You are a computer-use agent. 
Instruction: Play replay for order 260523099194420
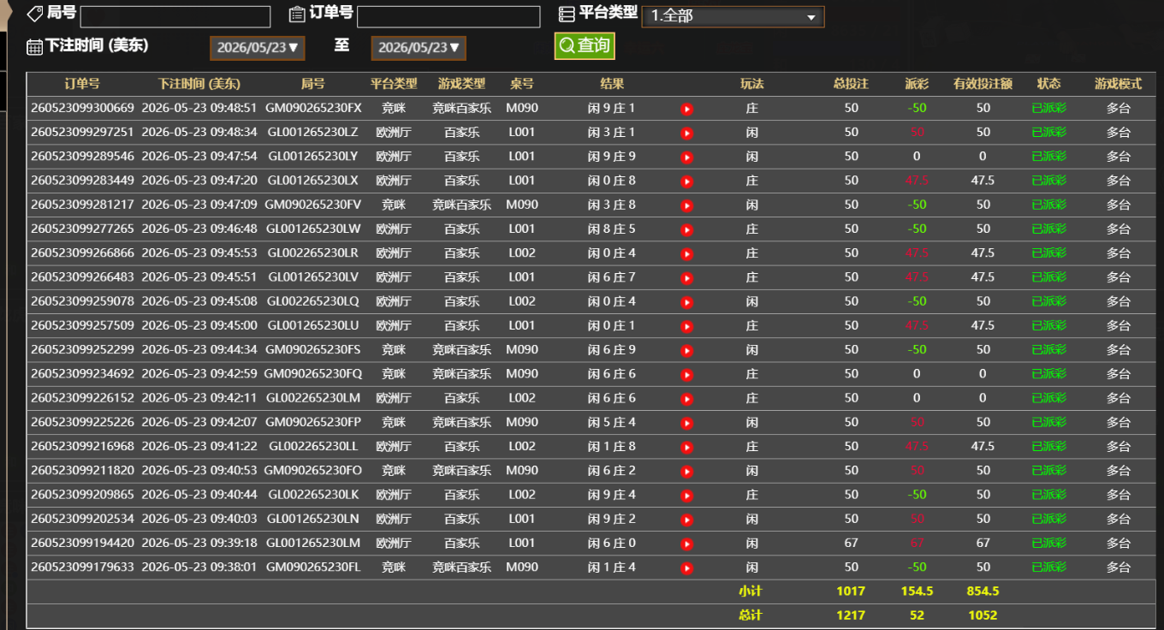tap(686, 544)
